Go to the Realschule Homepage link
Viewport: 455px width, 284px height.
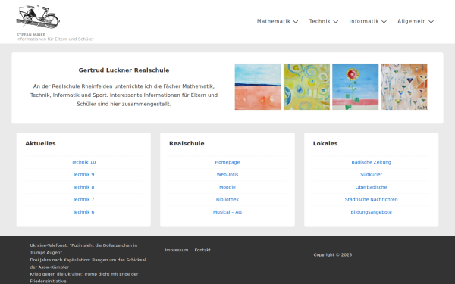[227, 162]
